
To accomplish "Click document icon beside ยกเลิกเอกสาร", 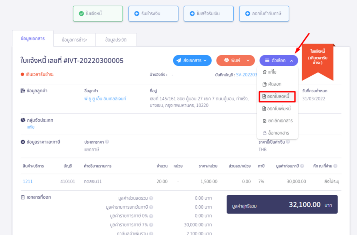I will pos(265,121).
